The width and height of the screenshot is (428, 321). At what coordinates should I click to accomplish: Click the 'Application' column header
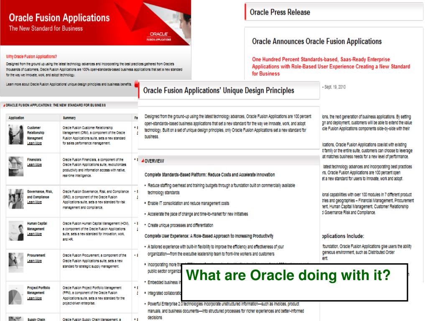pyautogui.click(x=16, y=118)
